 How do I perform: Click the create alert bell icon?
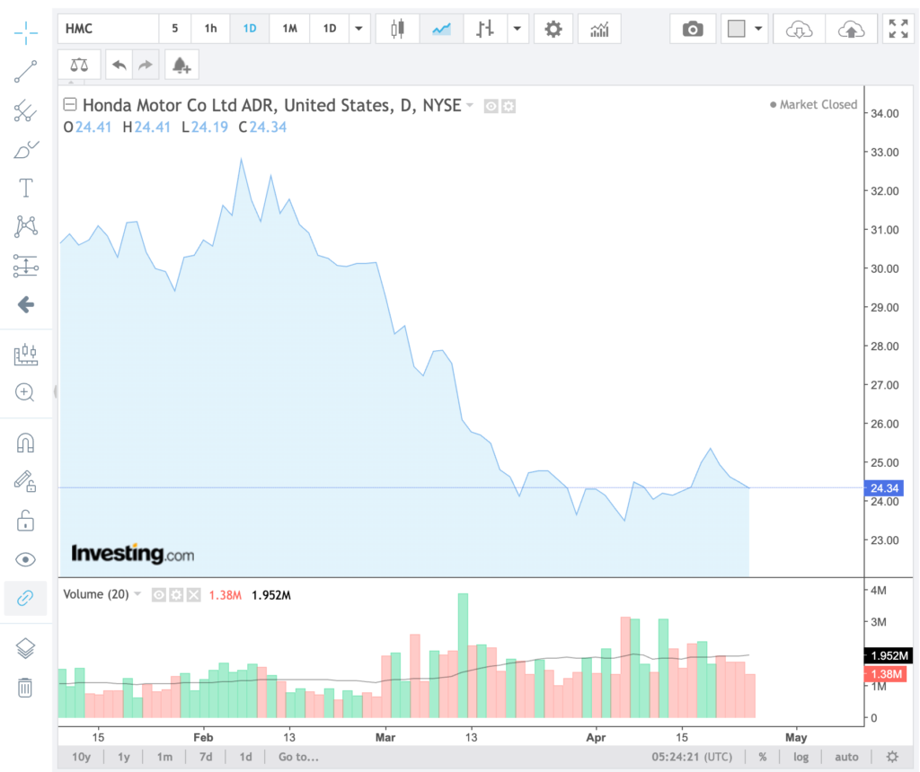tap(181, 65)
